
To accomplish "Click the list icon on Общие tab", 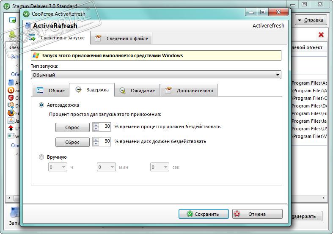I will (x=40, y=90).
